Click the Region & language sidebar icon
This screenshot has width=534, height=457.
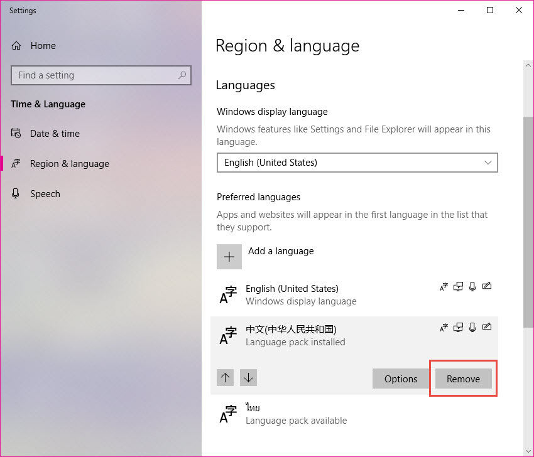pyautogui.click(x=16, y=163)
